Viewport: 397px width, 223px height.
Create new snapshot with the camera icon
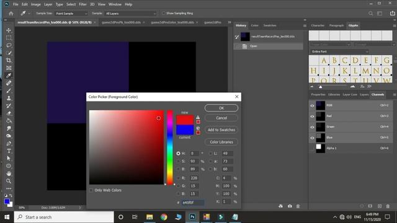pos(290,206)
